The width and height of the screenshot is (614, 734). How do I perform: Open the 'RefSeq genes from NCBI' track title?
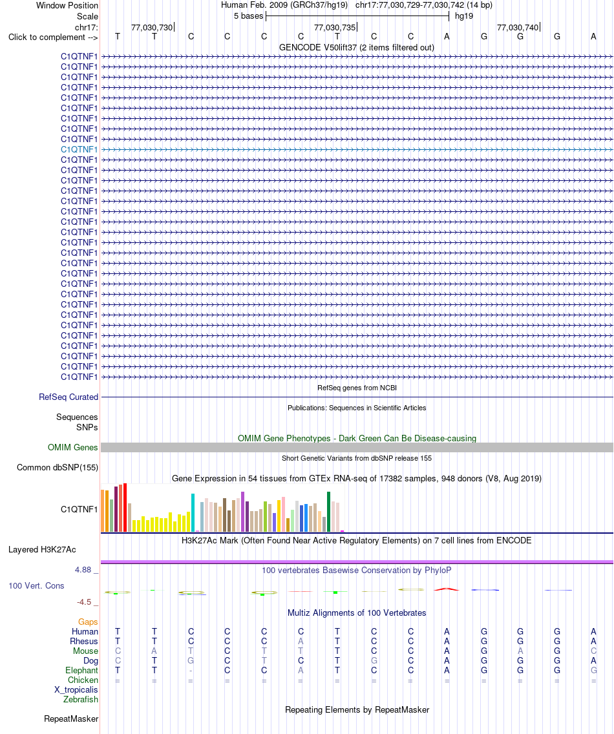(x=357, y=388)
